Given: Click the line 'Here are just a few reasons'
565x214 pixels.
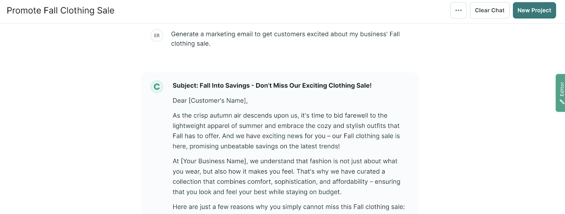Looking at the screenshot, I should tap(289, 207).
